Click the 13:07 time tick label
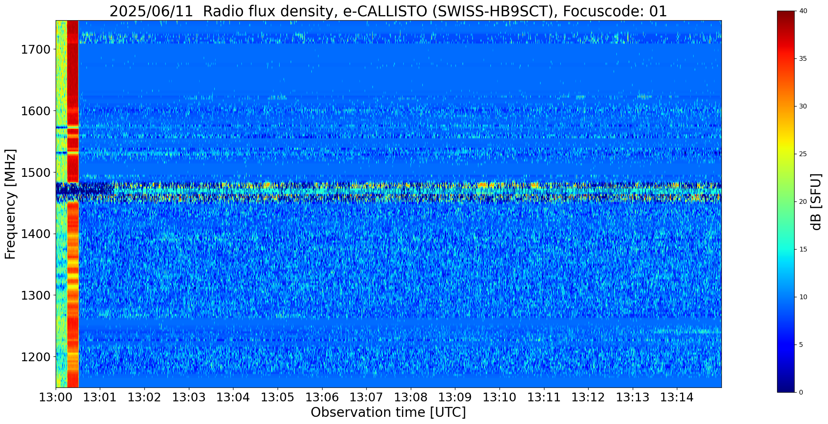Image resolution: width=828 pixels, height=424 pixels. [x=366, y=397]
